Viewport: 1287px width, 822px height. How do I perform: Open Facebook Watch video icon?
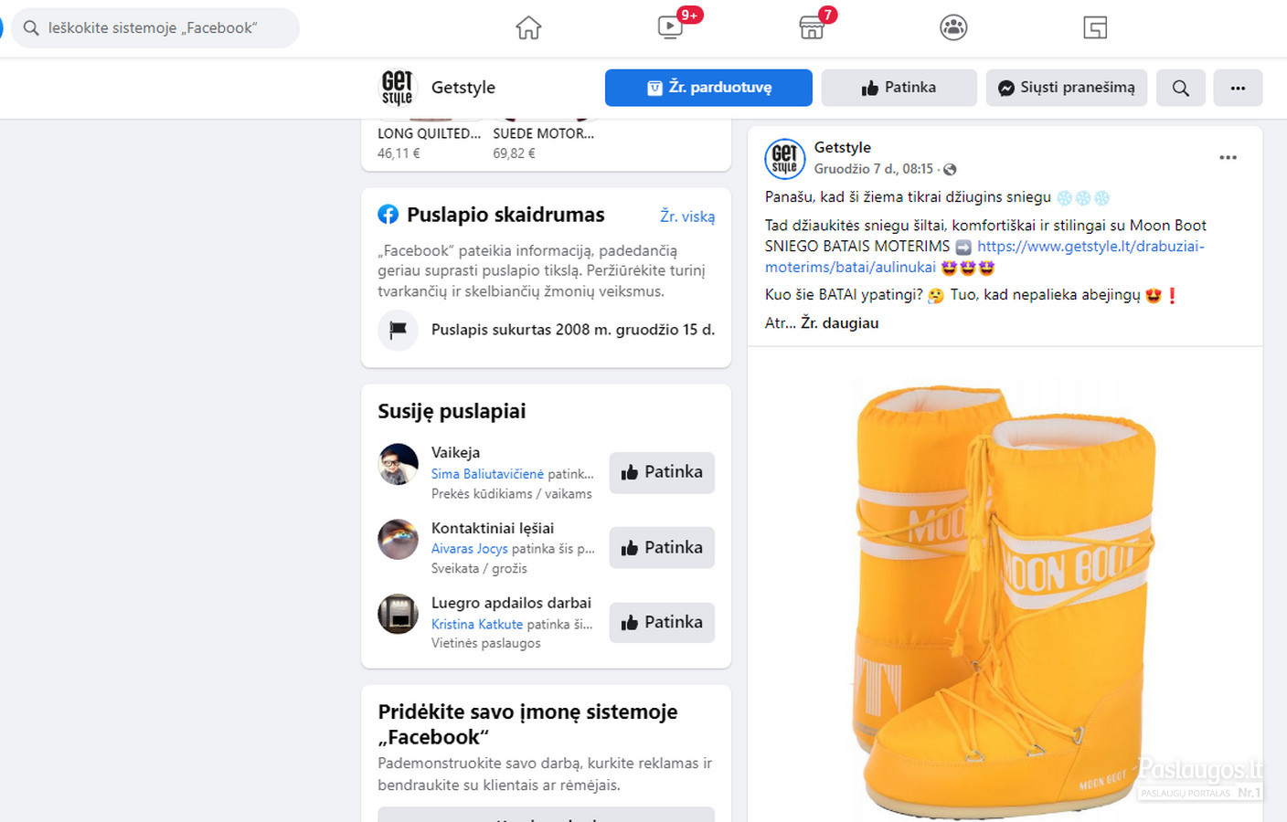click(671, 27)
